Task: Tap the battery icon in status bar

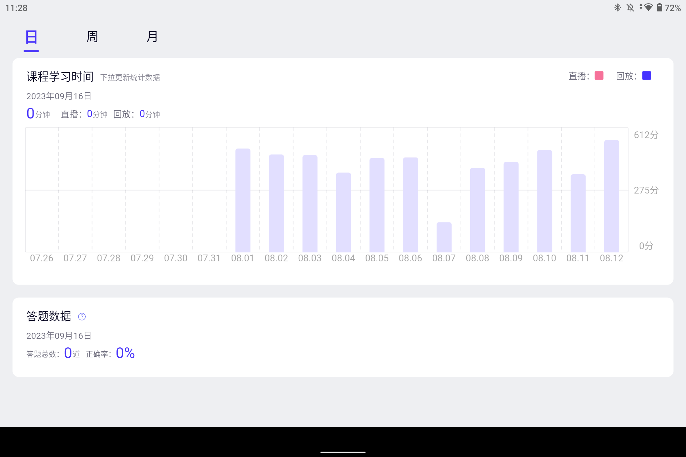Action: [660, 7]
